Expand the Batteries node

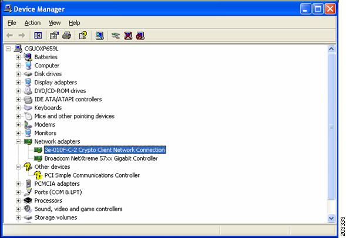tap(18, 57)
